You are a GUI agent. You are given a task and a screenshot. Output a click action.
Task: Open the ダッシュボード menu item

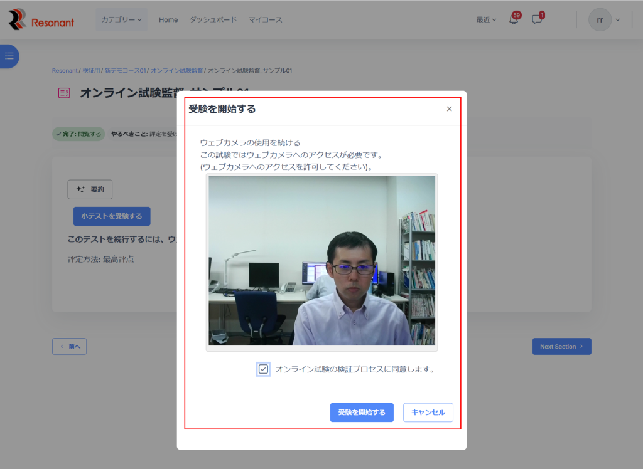[213, 19]
